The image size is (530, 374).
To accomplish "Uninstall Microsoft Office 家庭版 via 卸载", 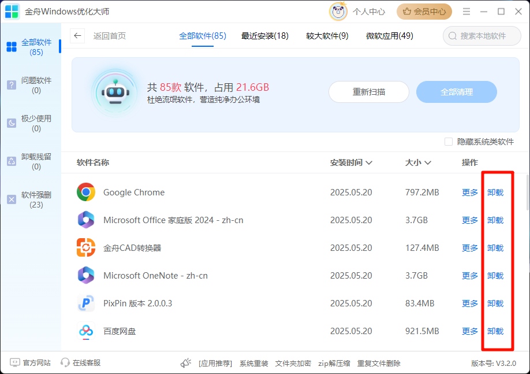I will tap(495, 220).
